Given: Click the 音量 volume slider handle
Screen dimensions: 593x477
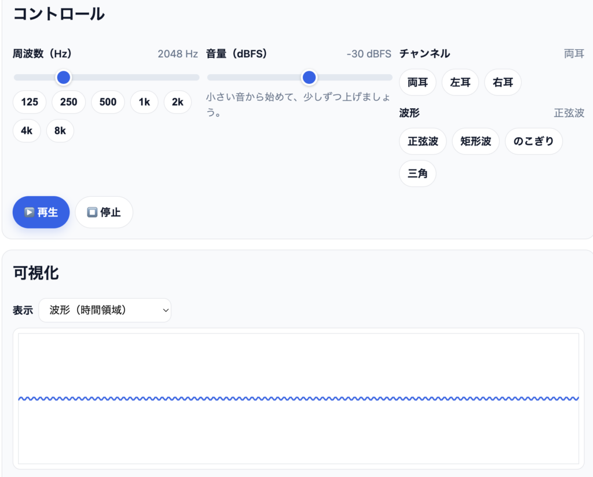Looking at the screenshot, I should click(309, 77).
